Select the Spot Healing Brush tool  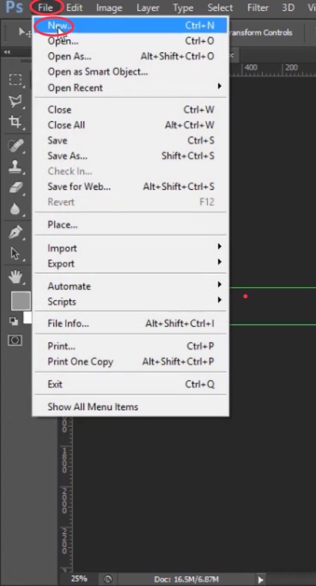pos(16,146)
